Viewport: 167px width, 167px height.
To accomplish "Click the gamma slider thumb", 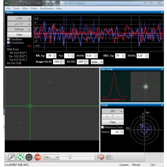I will point(70,157).
